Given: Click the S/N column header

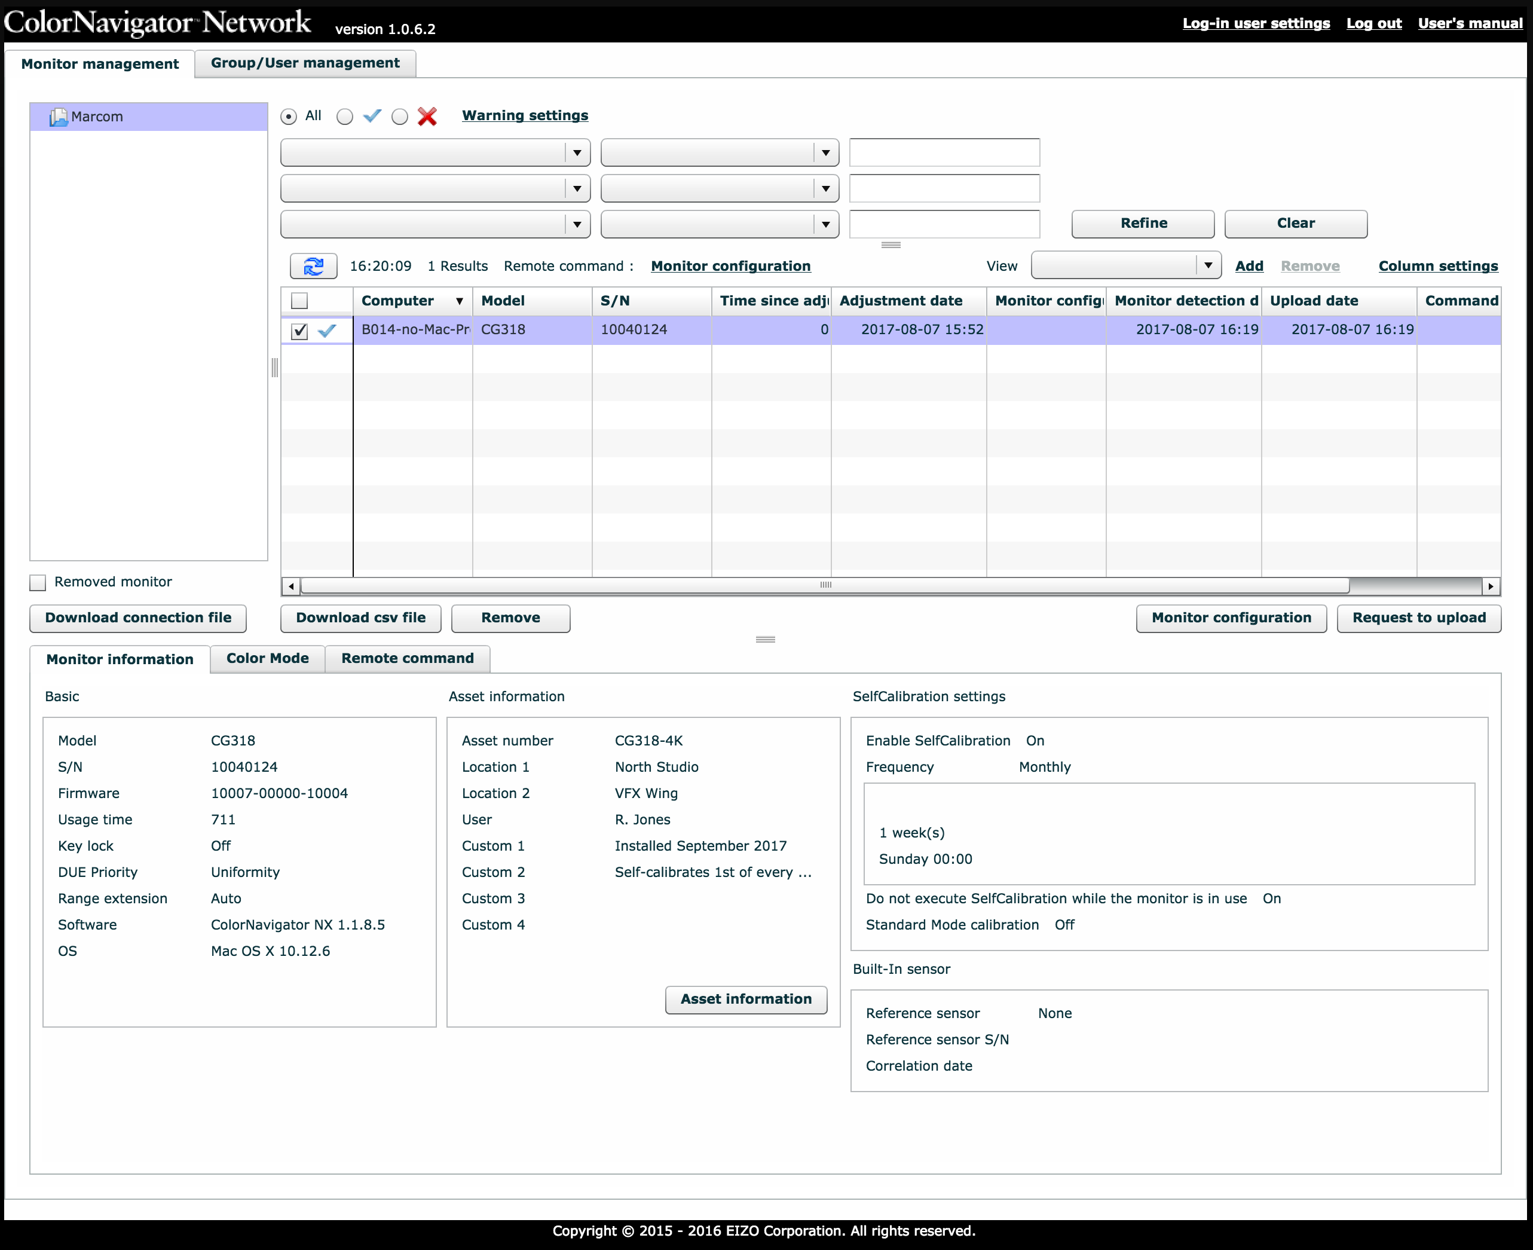Looking at the screenshot, I should click(x=651, y=301).
